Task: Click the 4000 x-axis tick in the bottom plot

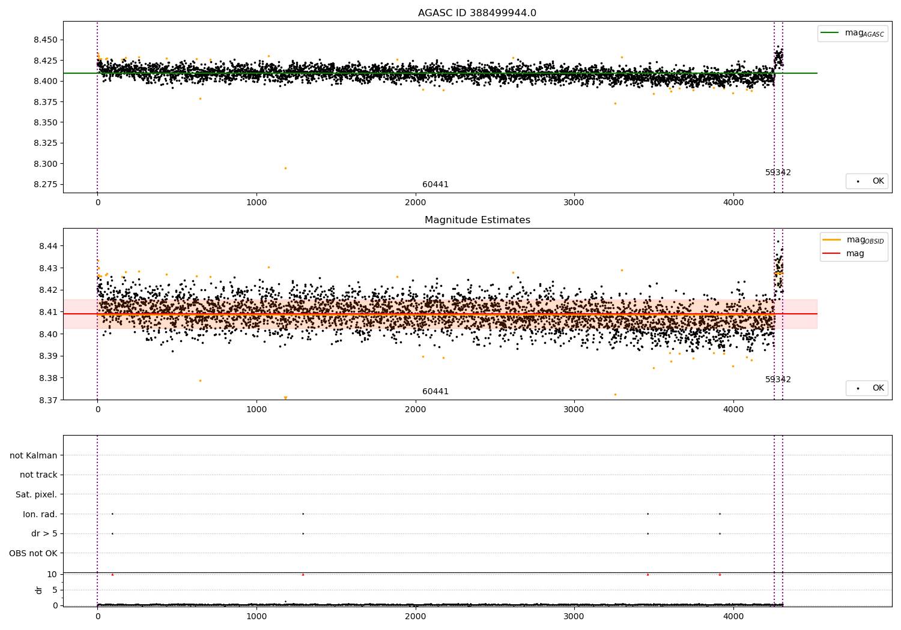Action: pos(733,616)
